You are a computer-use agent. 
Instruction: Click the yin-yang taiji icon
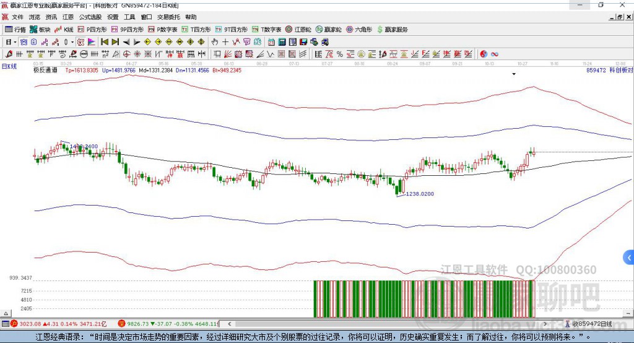(x=484, y=54)
